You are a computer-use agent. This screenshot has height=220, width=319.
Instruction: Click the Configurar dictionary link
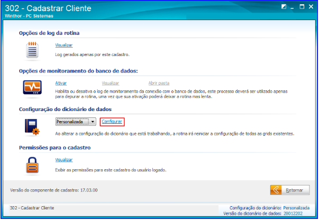[x=112, y=122]
